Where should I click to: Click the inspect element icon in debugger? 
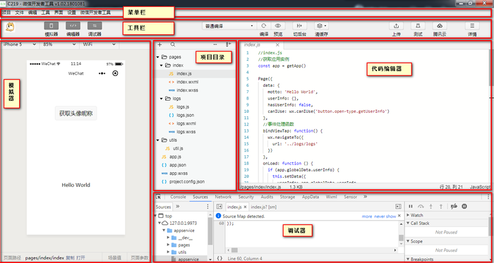coord(159,197)
